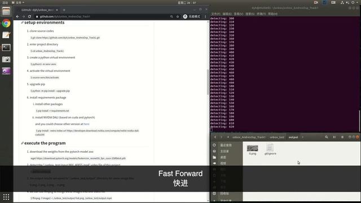
Task: Go forward in the Chrome browser
Action: click(x=24, y=16)
